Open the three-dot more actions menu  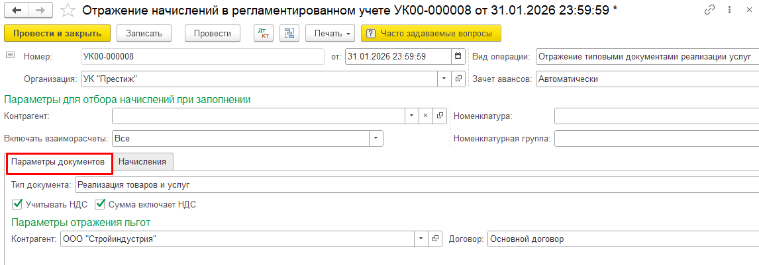coord(729,10)
